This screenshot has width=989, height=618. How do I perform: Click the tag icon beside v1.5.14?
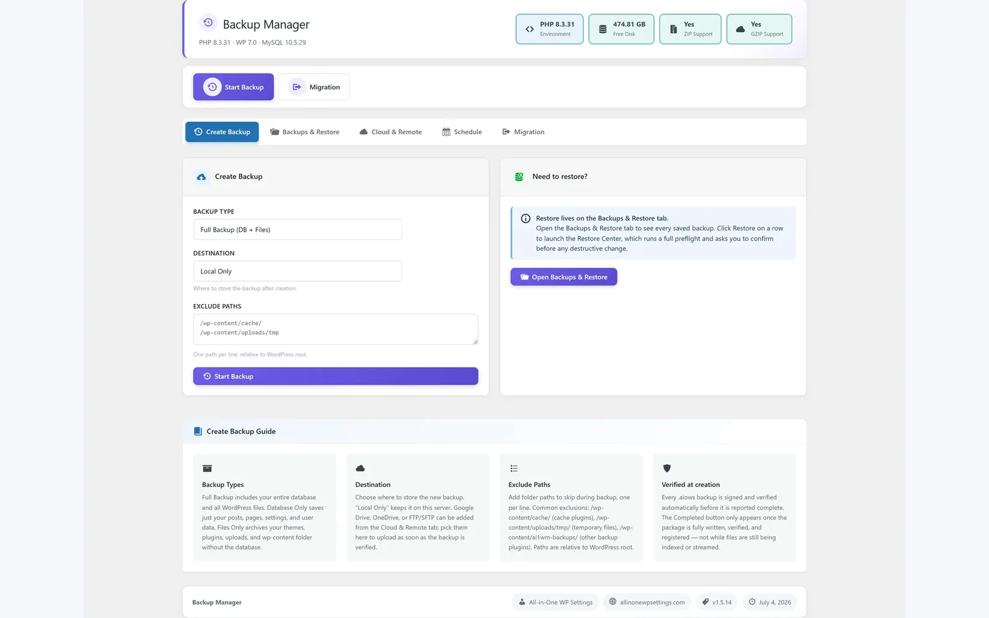(705, 601)
